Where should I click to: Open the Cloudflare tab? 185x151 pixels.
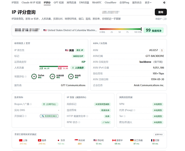coord(111,3)
